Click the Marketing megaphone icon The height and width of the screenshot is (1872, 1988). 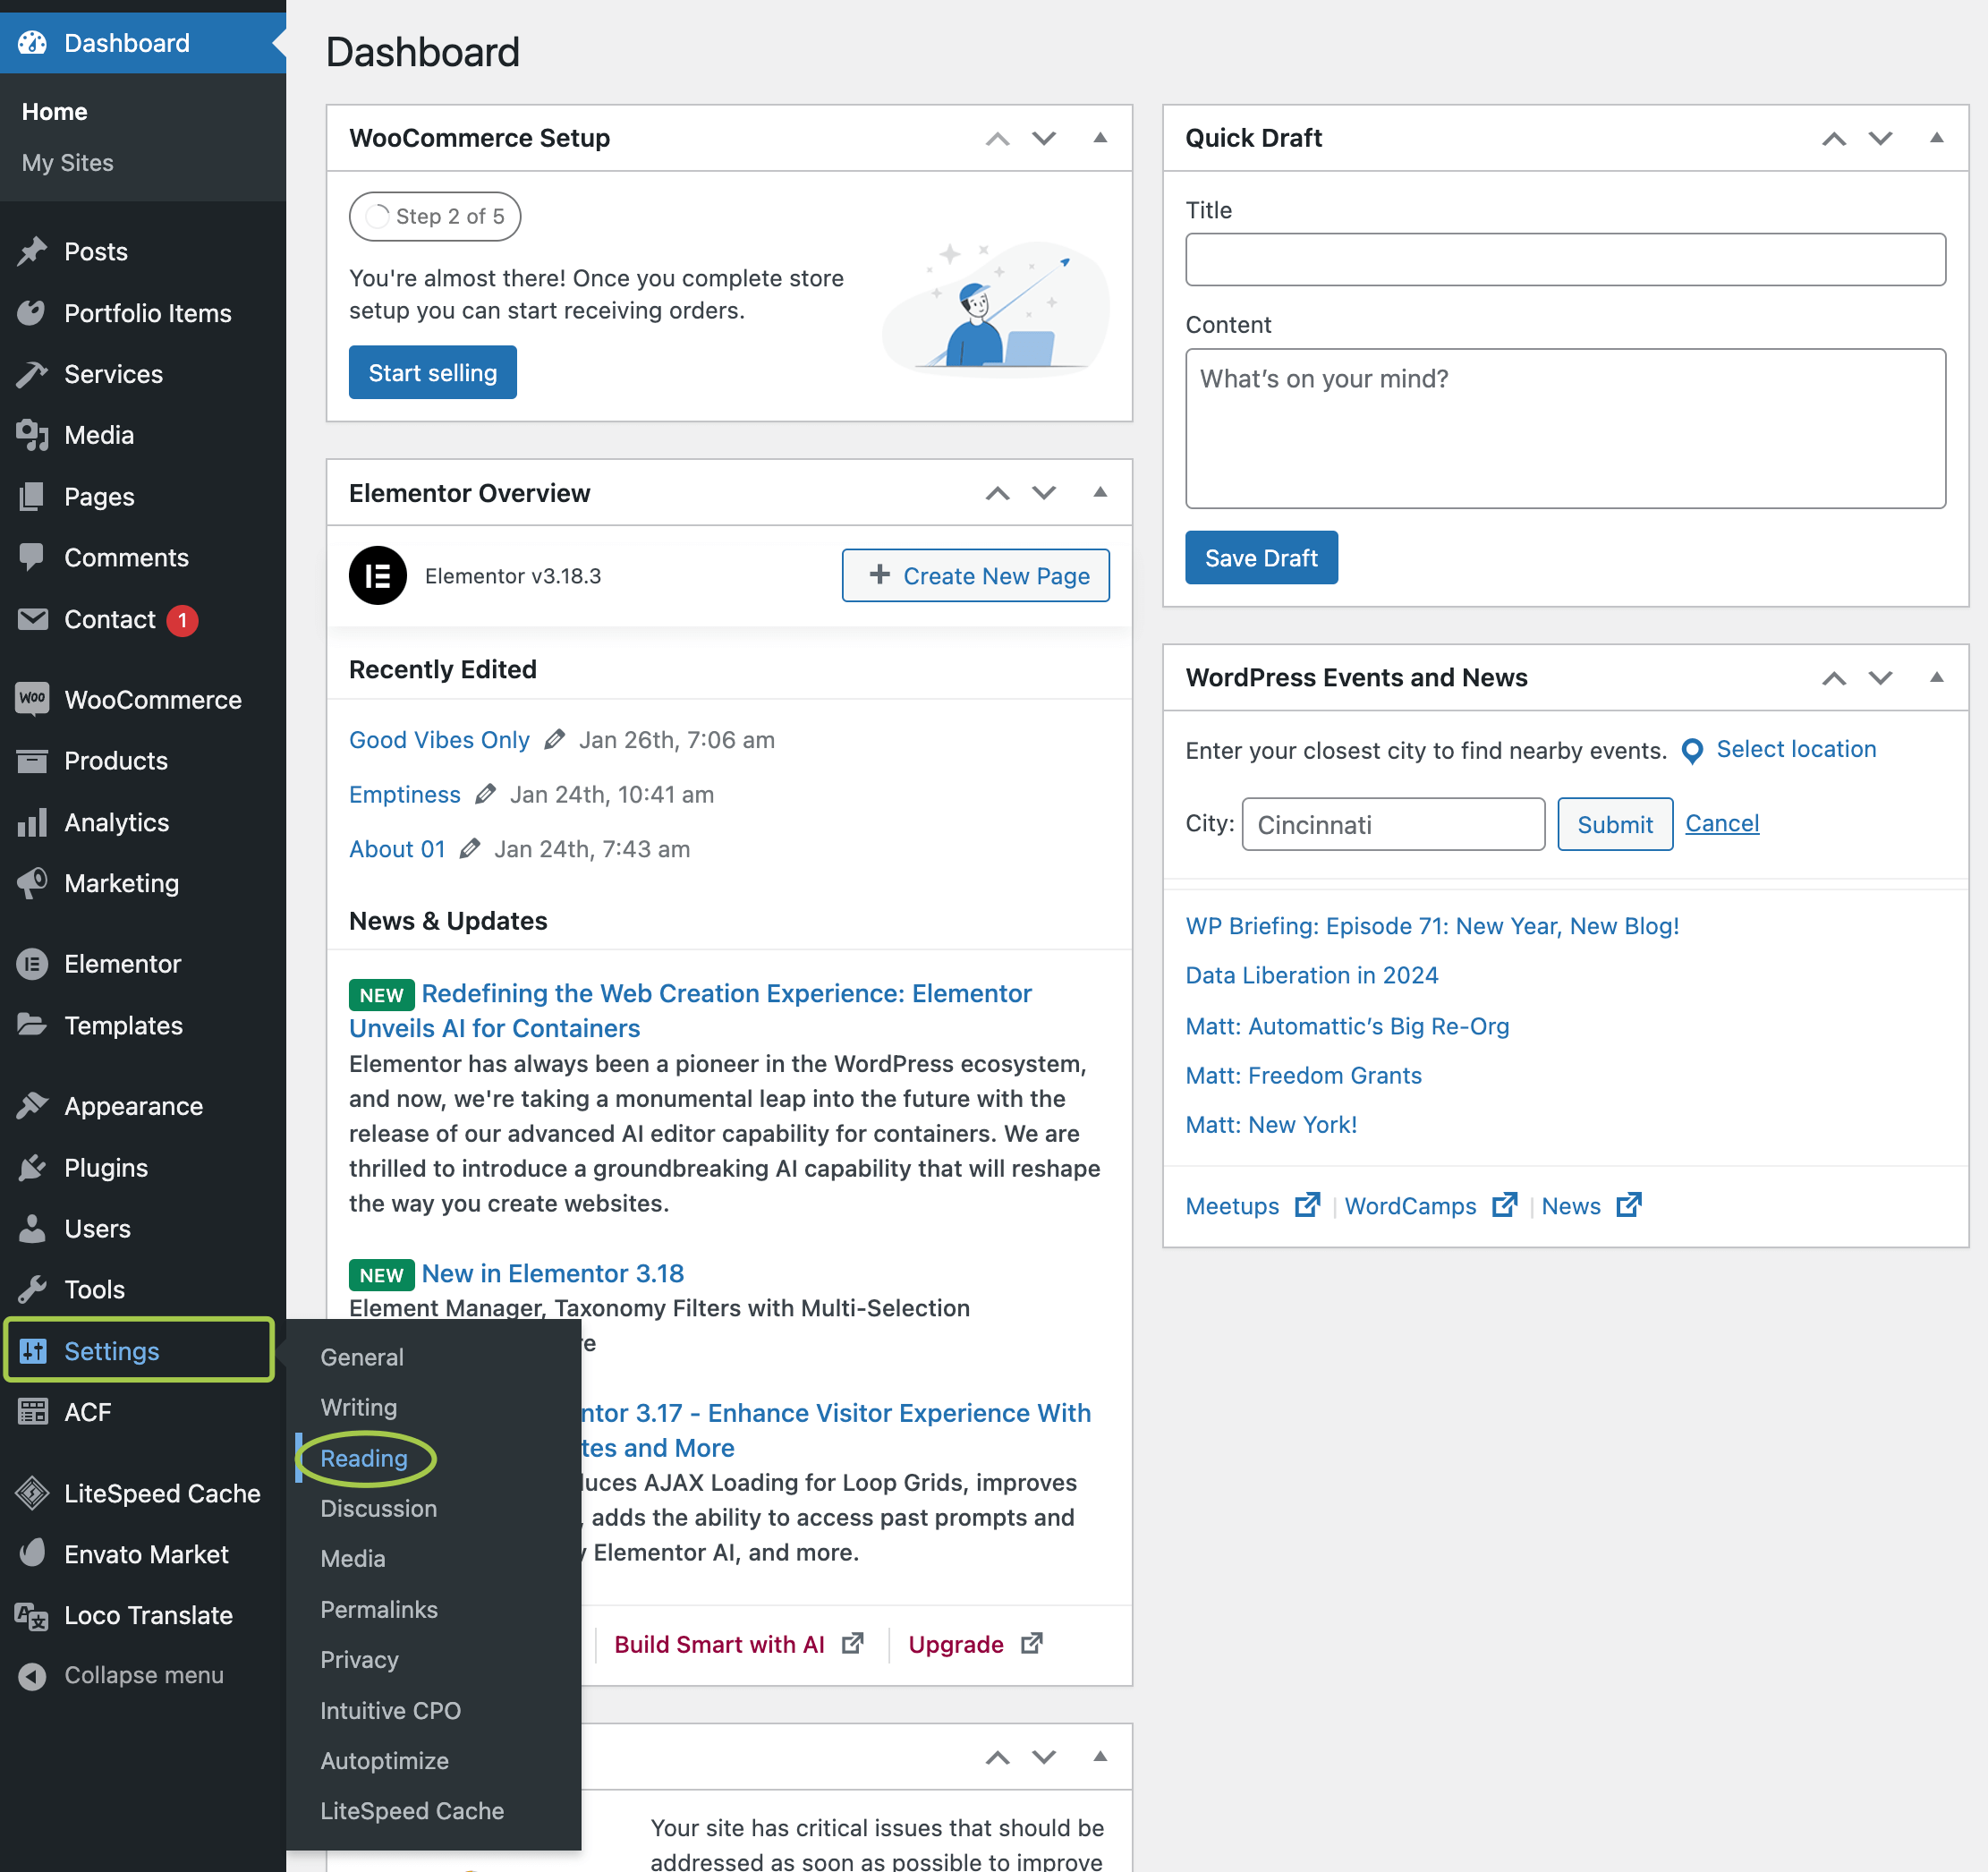[32, 883]
